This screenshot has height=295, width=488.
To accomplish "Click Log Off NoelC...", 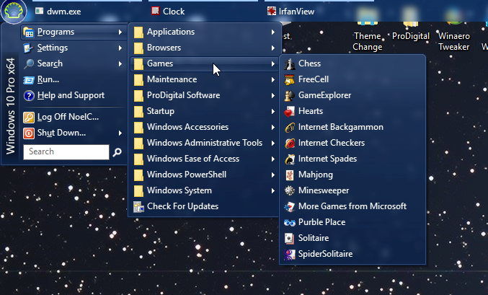I will [x=68, y=117].
